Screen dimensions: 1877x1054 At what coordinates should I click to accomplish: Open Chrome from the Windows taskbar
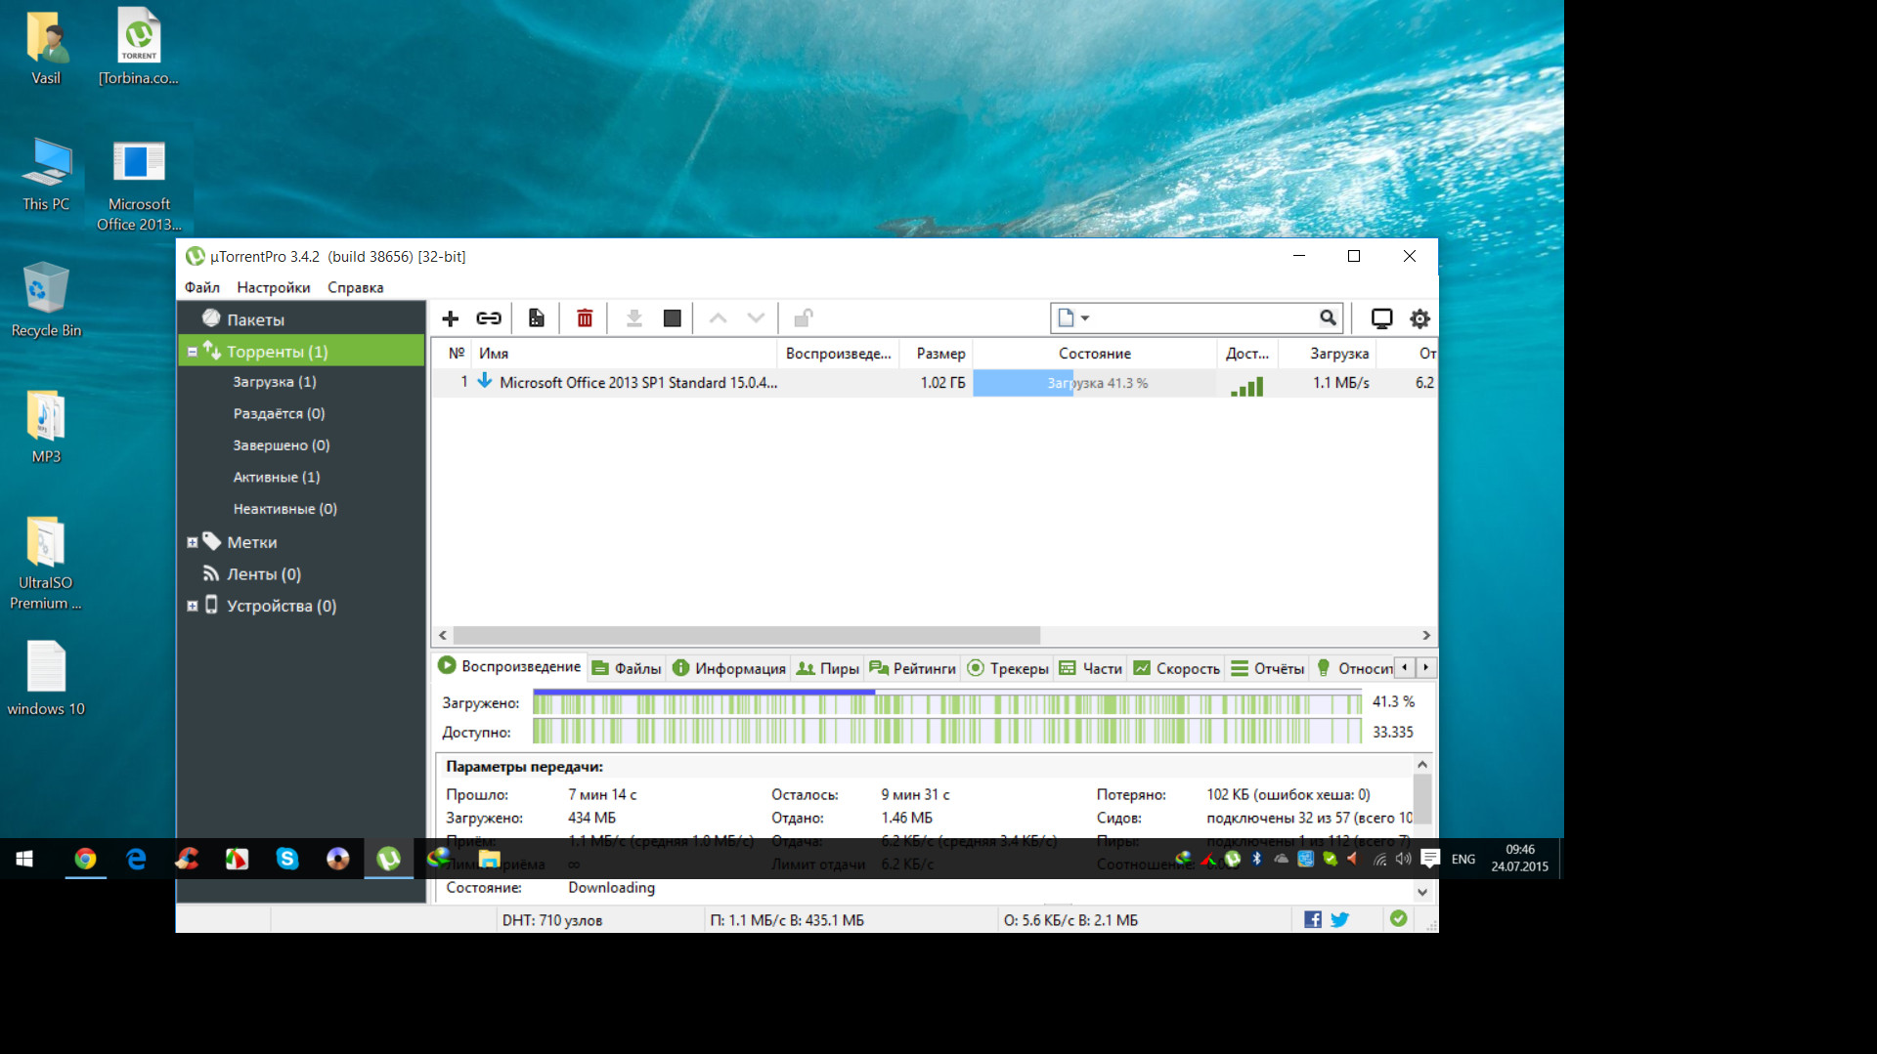coord(86,859)
